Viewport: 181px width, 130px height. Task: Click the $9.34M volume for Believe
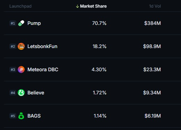point(152,93)
